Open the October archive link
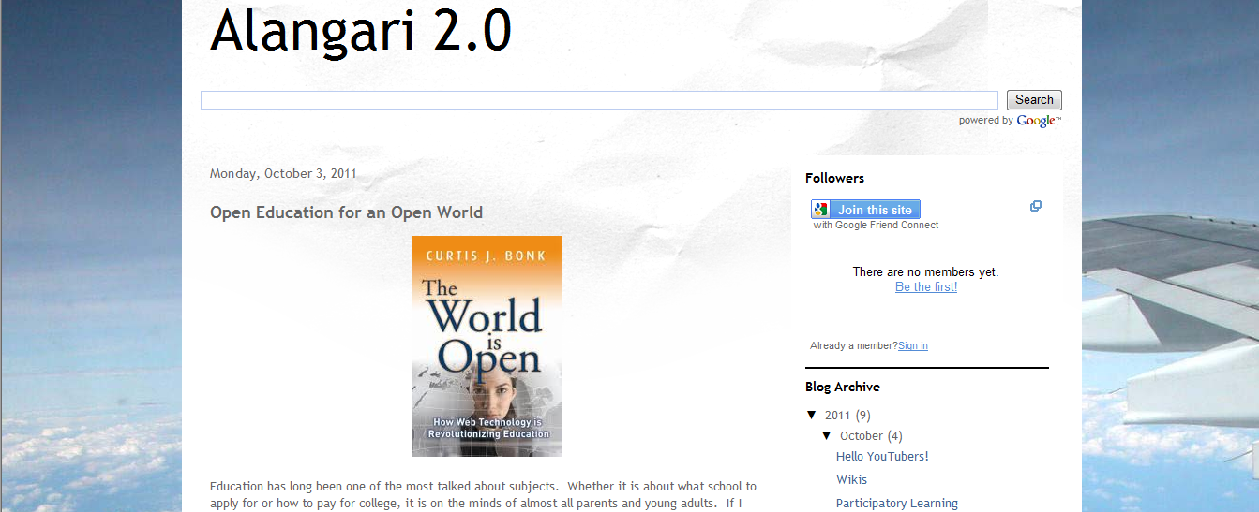This screenshot has width=1259, height=512. (x=862, y=436)
